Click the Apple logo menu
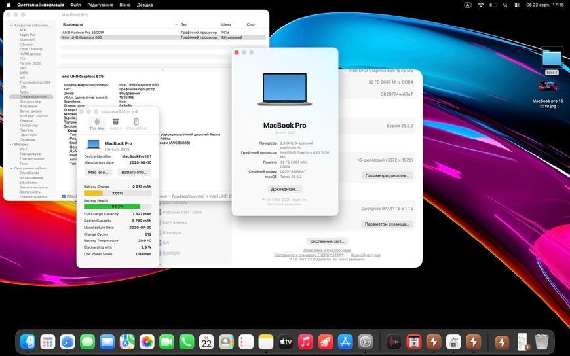This screenshot has width=570, height=356. (x=9, y=5)
